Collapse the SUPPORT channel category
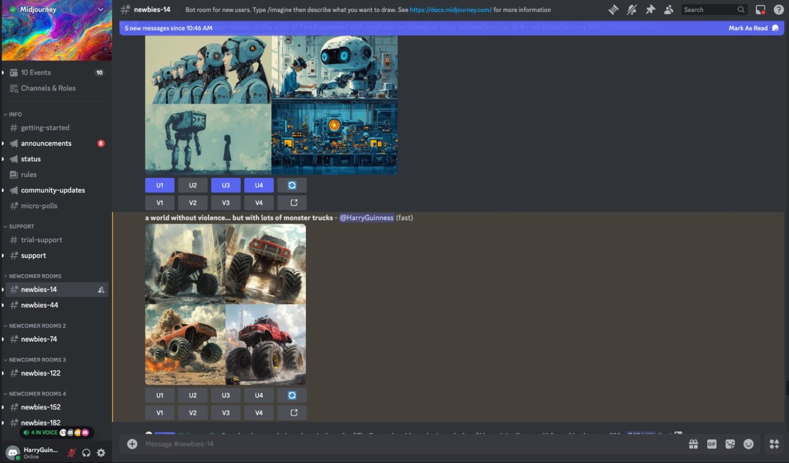This screenshot has width=789, height=463. coord(21,227)
